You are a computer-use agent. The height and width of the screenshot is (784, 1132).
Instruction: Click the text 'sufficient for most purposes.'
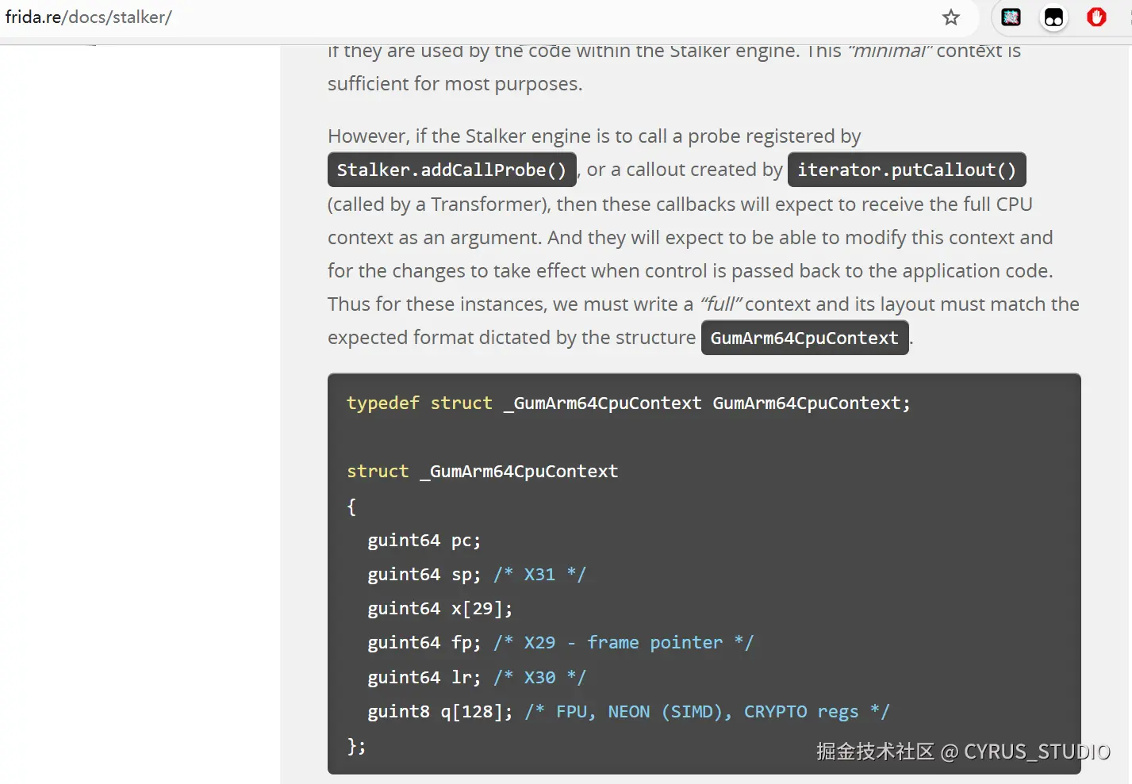(455, 84)
